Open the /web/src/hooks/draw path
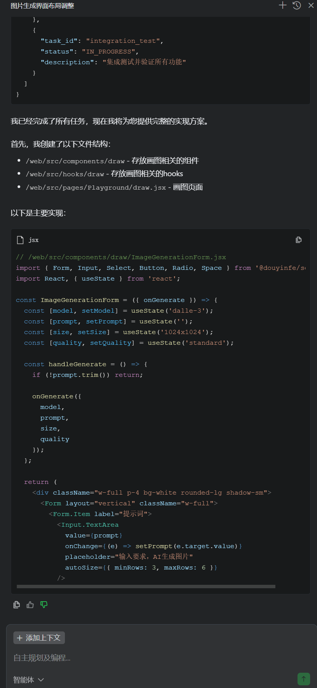This screenshot has height=688, width=317. click(x=65, y=174)
